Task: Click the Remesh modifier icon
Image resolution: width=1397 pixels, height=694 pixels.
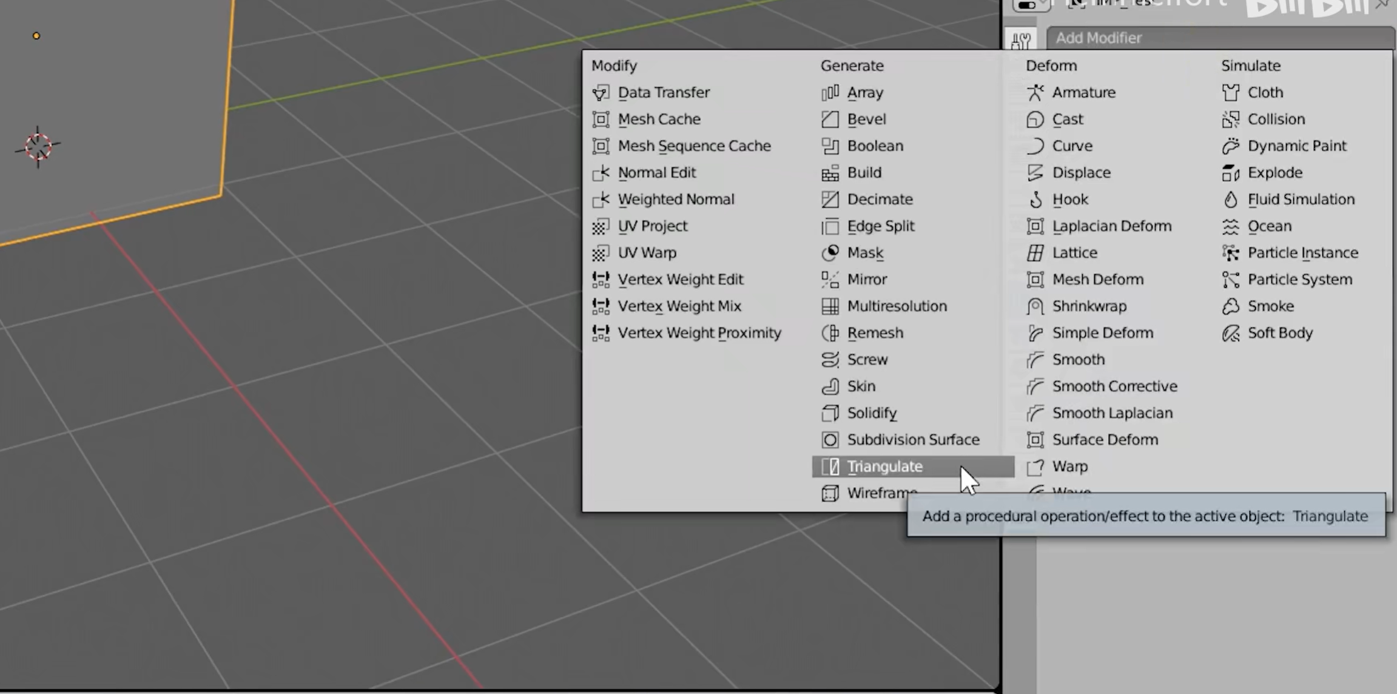Action: (830, 332)
